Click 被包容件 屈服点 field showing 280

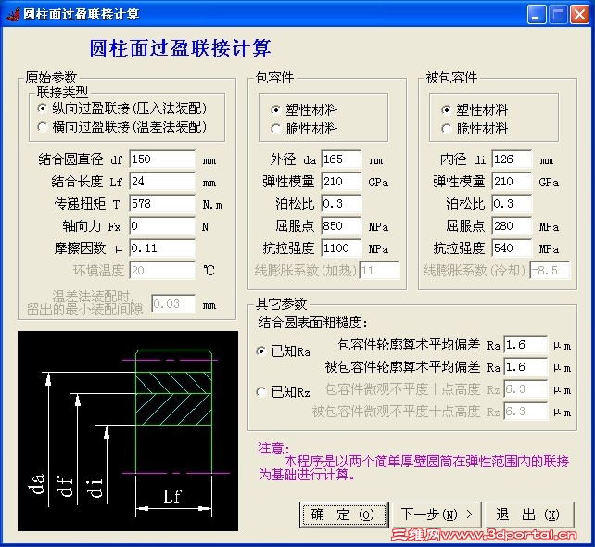[x=512, y=226]
